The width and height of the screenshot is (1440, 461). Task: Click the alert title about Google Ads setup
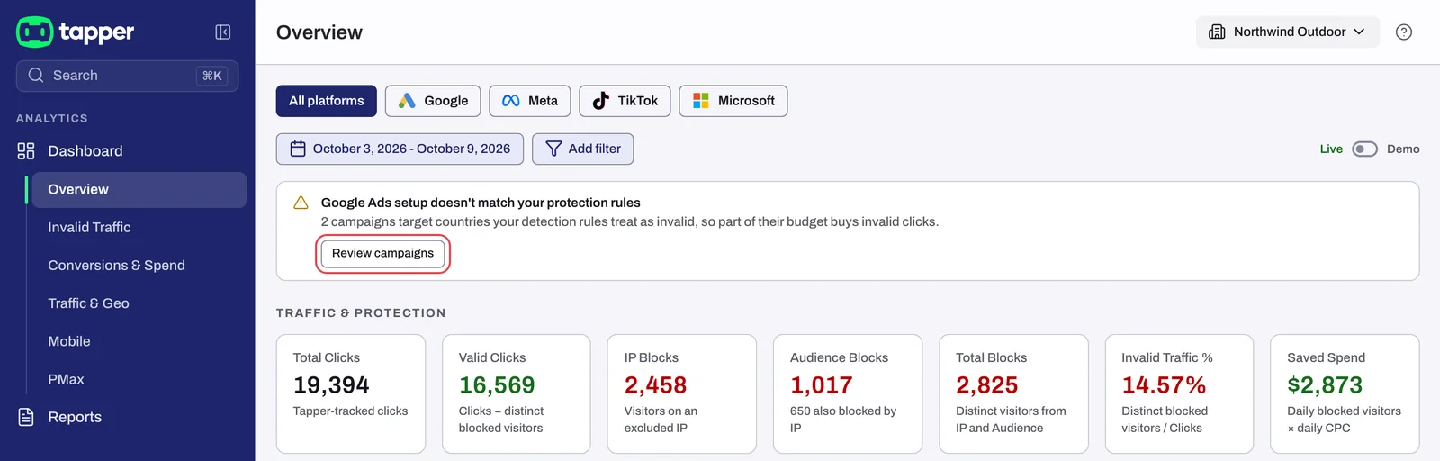point(481,203)
